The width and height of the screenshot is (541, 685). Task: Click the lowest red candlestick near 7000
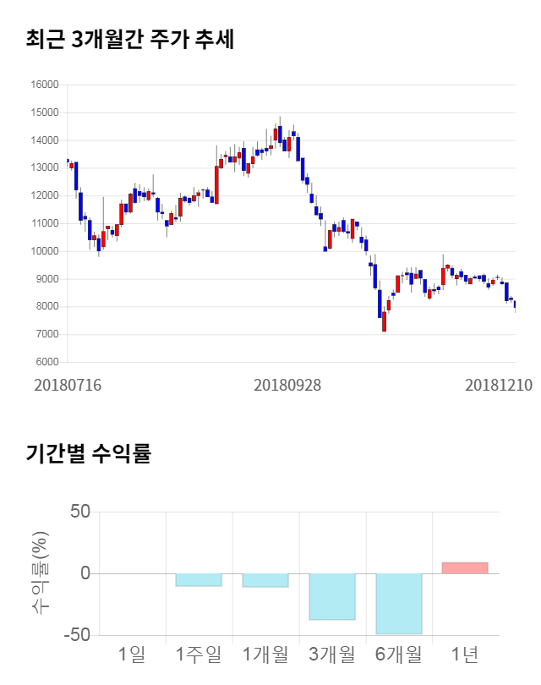click(384, 321)
